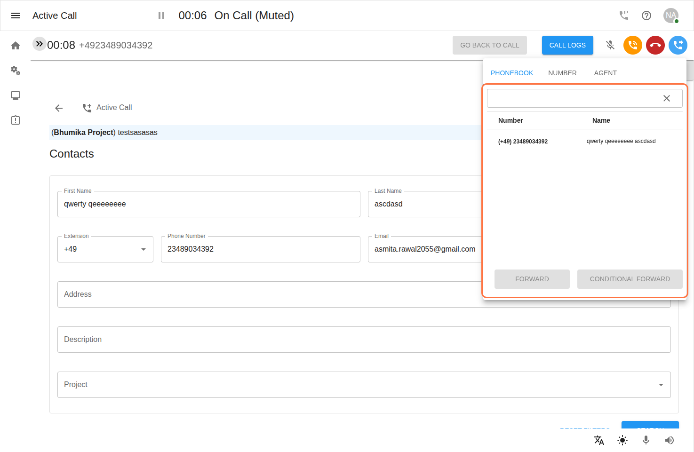Switch to the AGENT tab

(605, 73)
